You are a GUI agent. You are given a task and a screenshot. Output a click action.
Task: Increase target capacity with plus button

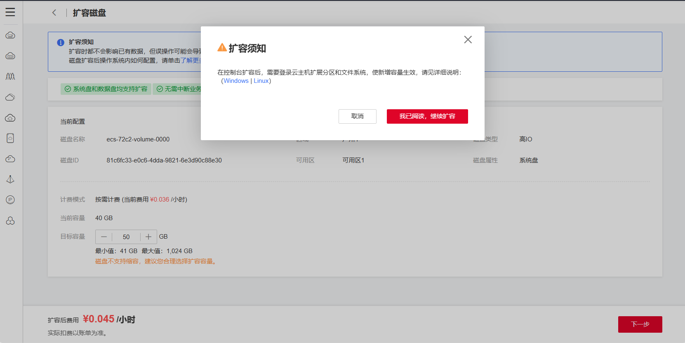148,237
